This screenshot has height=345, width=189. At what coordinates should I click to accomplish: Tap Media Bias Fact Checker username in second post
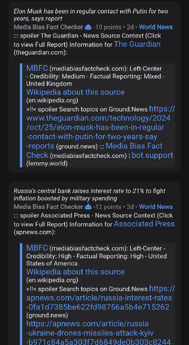coord(48,207)
